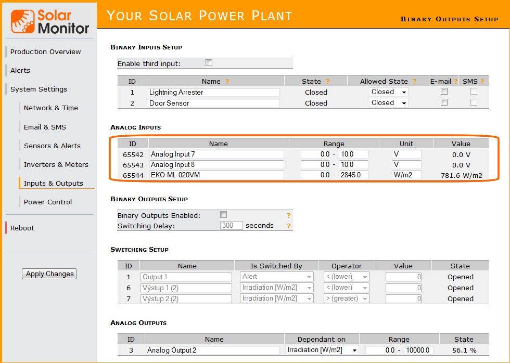
Task: Go to Inverters & Meters settings
Action: point(56,164)
